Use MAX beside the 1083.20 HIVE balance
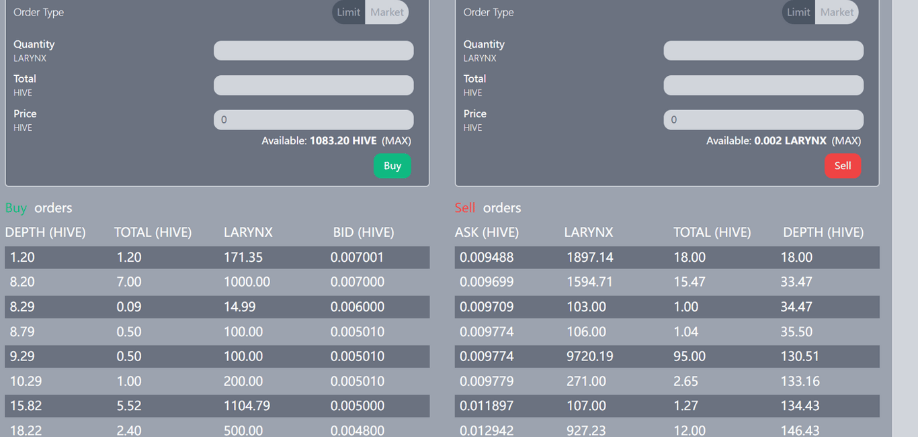 (x=397, y=141)
